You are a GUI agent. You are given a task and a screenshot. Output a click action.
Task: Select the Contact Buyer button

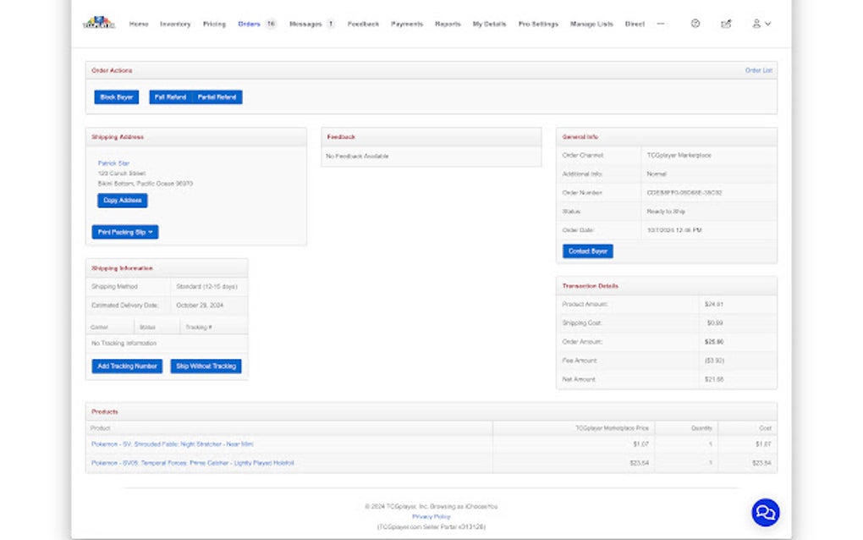[587, 251]
